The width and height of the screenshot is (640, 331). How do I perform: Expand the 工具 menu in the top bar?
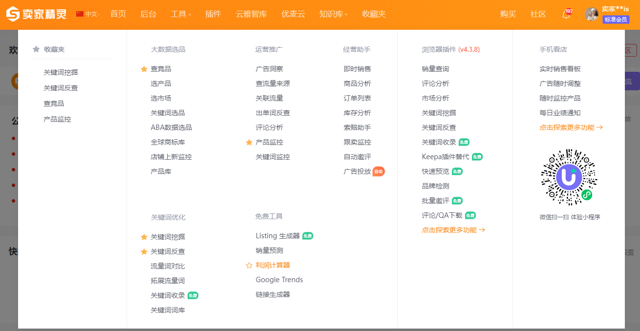pos(181,14)
